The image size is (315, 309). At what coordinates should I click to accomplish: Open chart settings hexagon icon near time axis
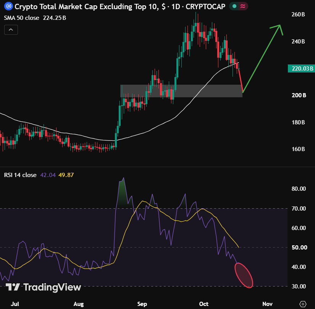click(x=303, y=304)
